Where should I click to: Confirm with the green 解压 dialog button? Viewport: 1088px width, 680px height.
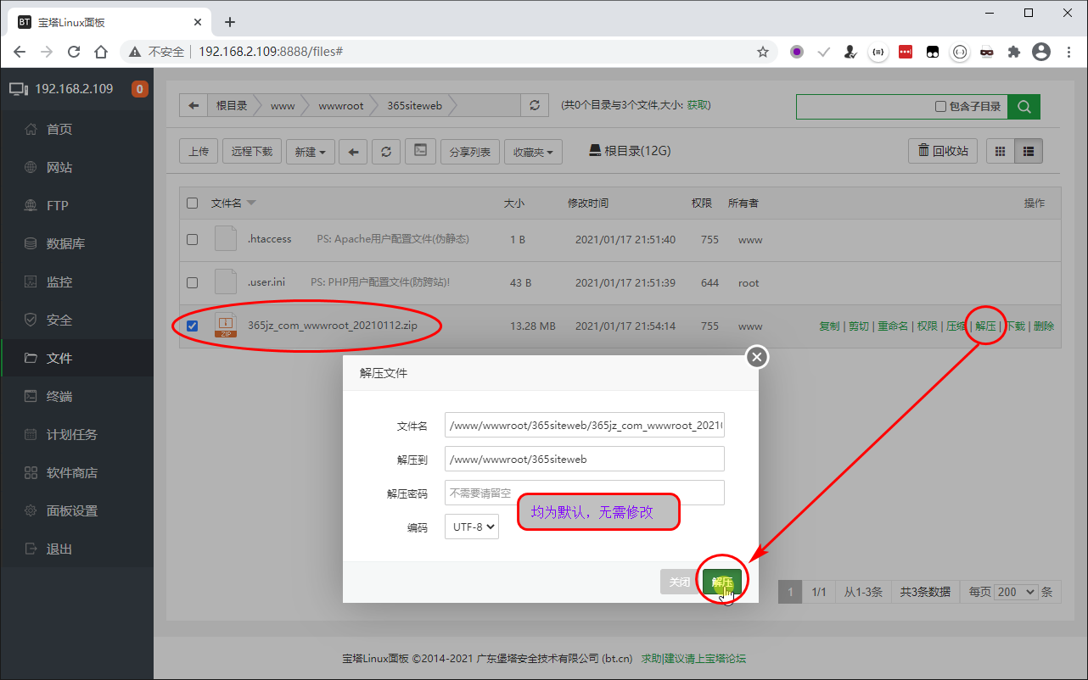[x=722, y=582]
